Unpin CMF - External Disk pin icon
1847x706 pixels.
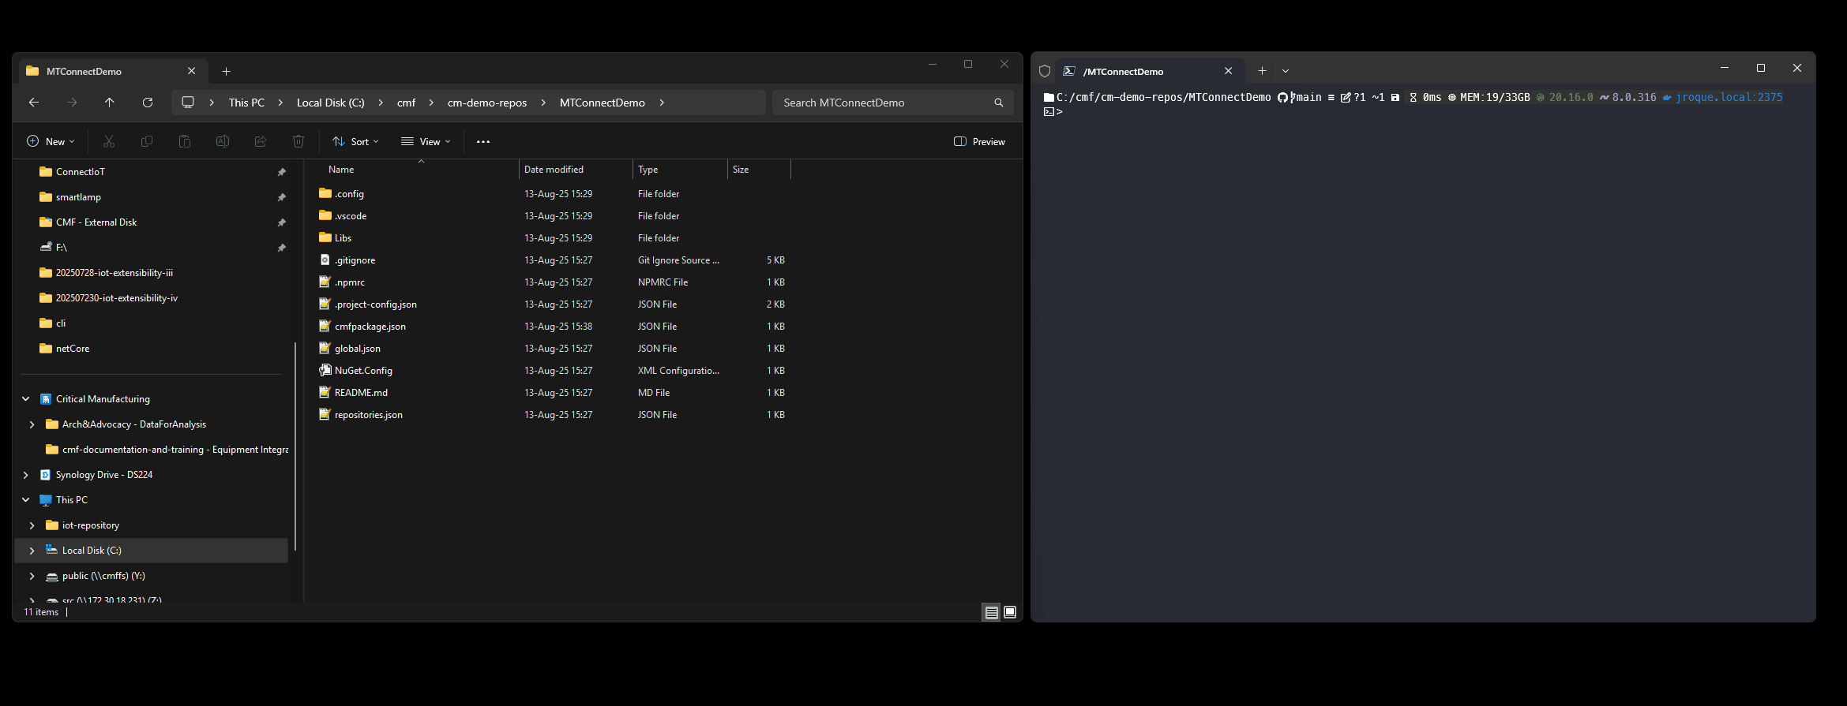coord(281,222)
